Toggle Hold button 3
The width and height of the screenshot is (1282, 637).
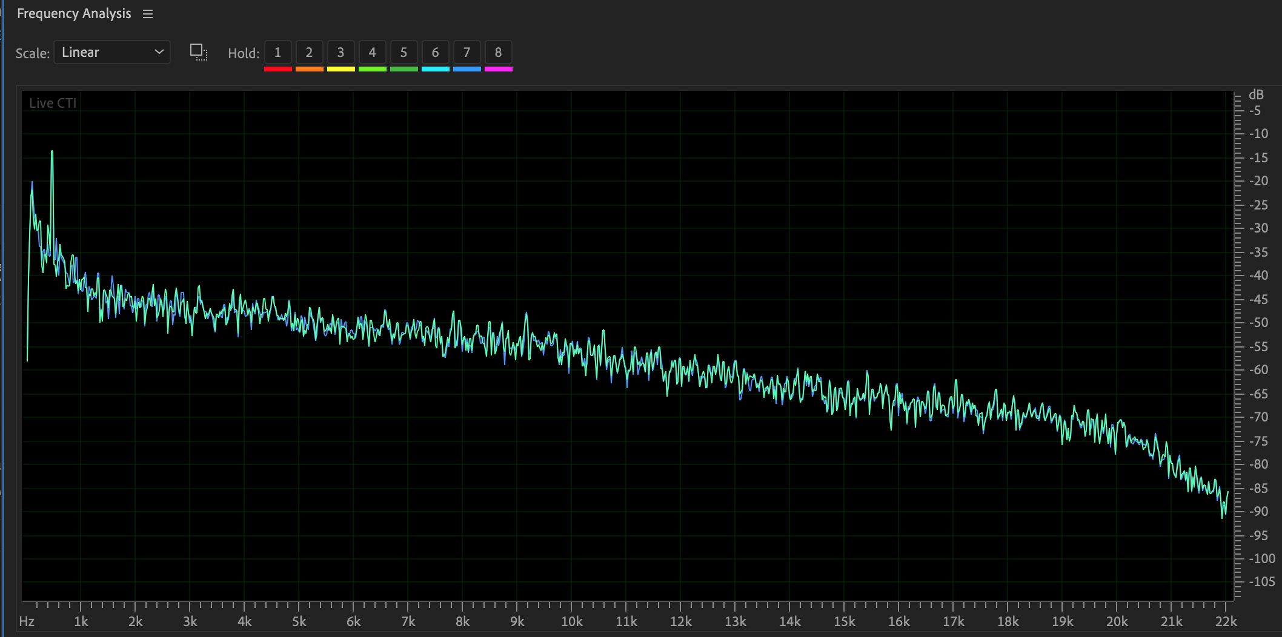[x=340, y=52]
